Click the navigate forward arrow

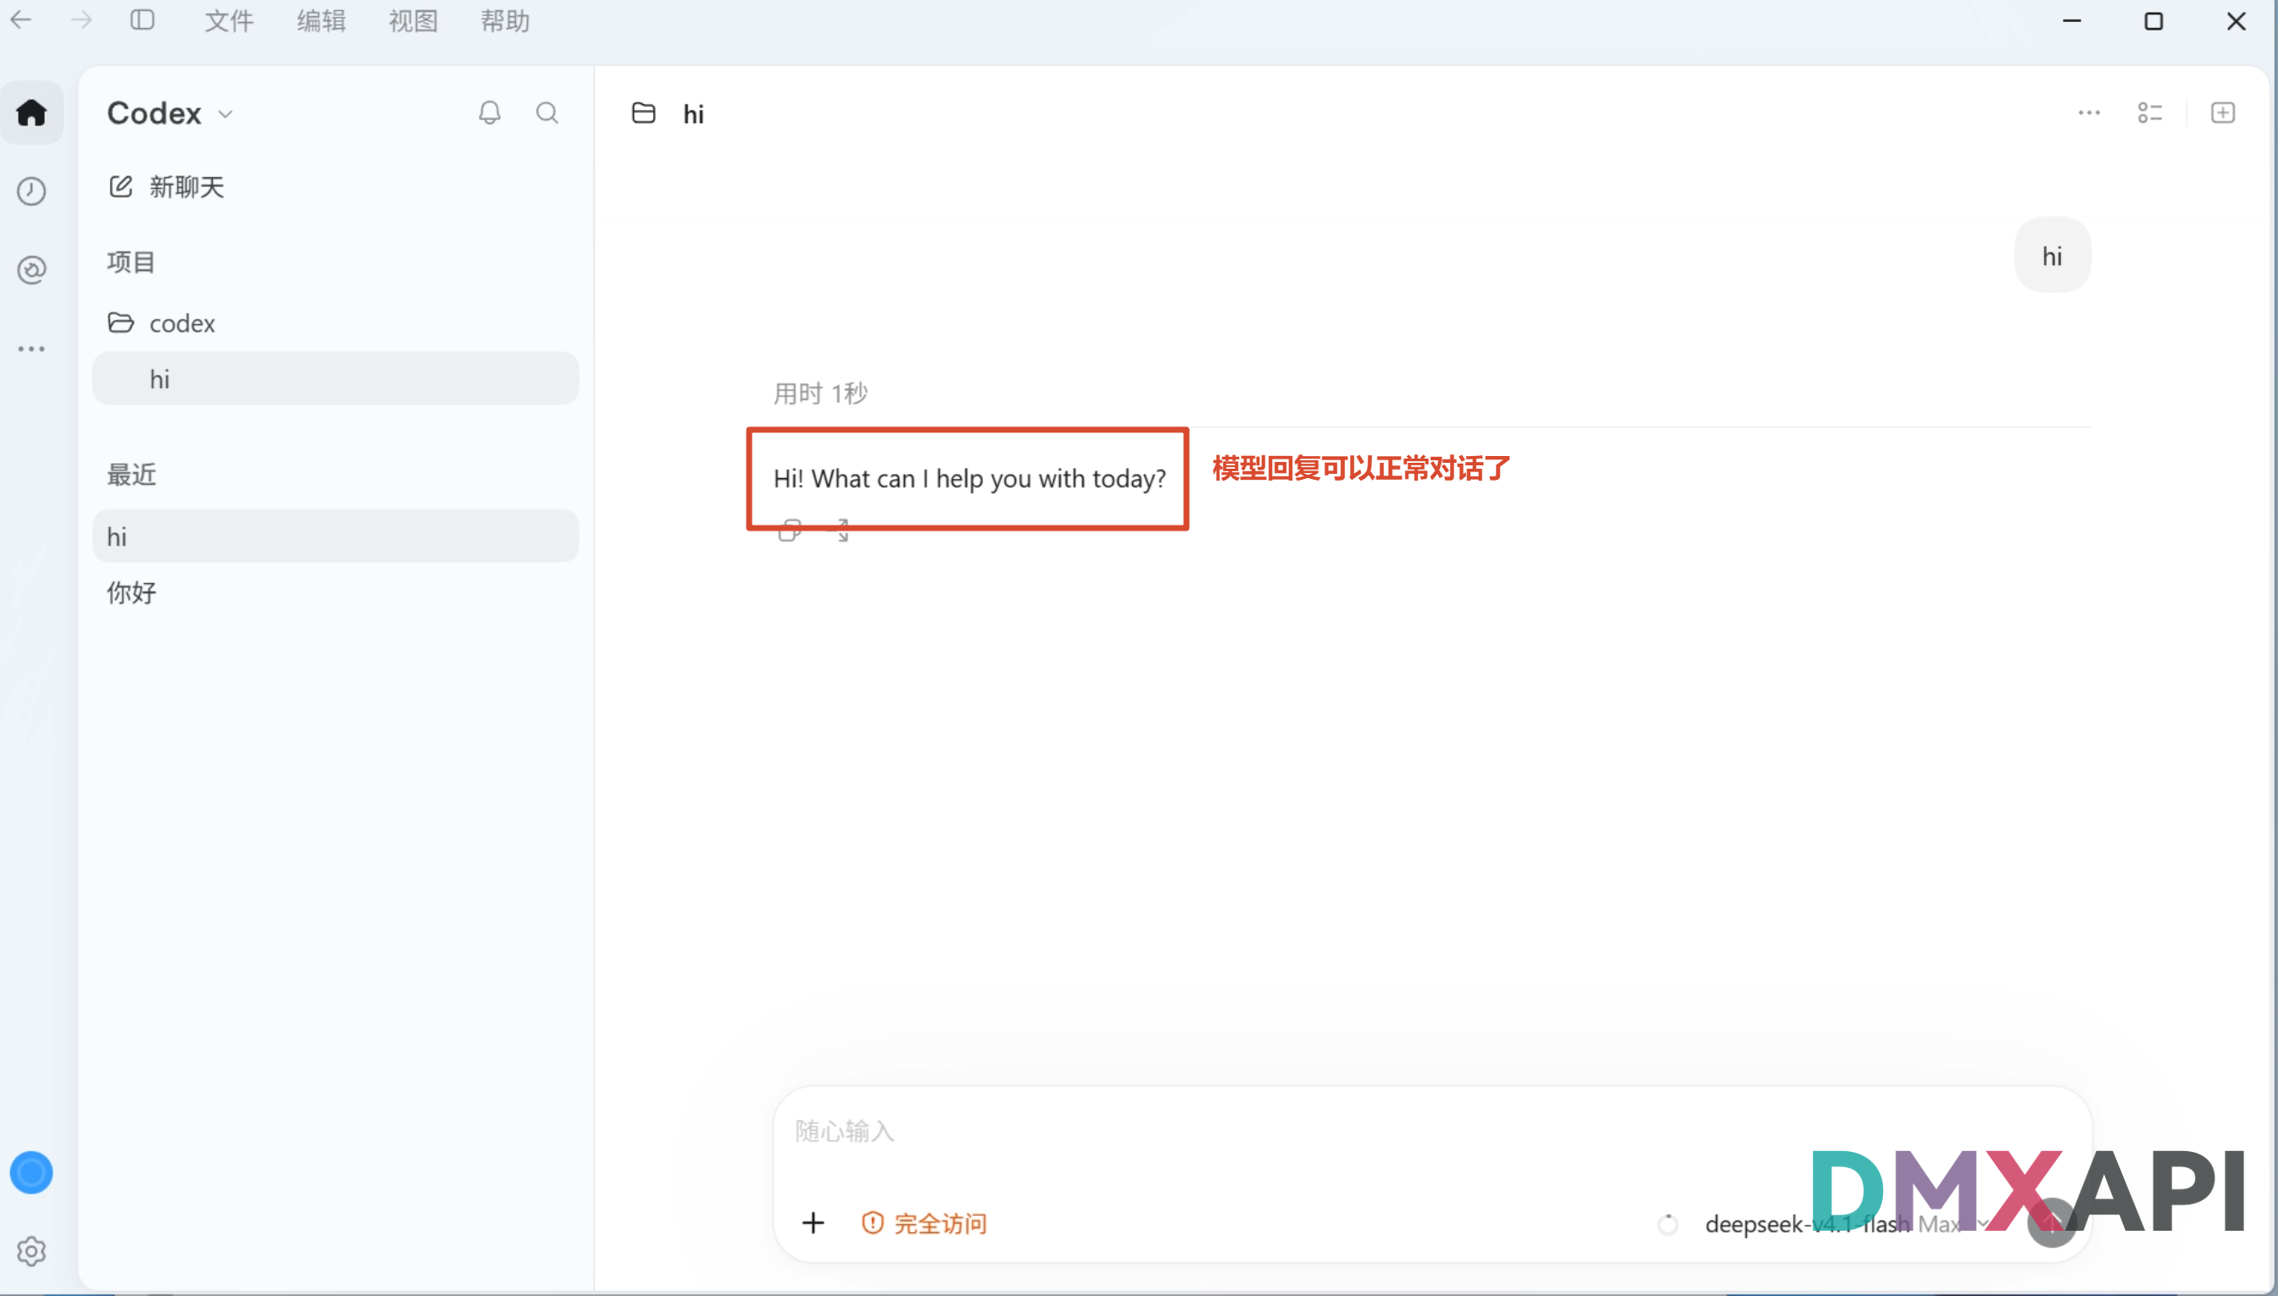[81, 19]
